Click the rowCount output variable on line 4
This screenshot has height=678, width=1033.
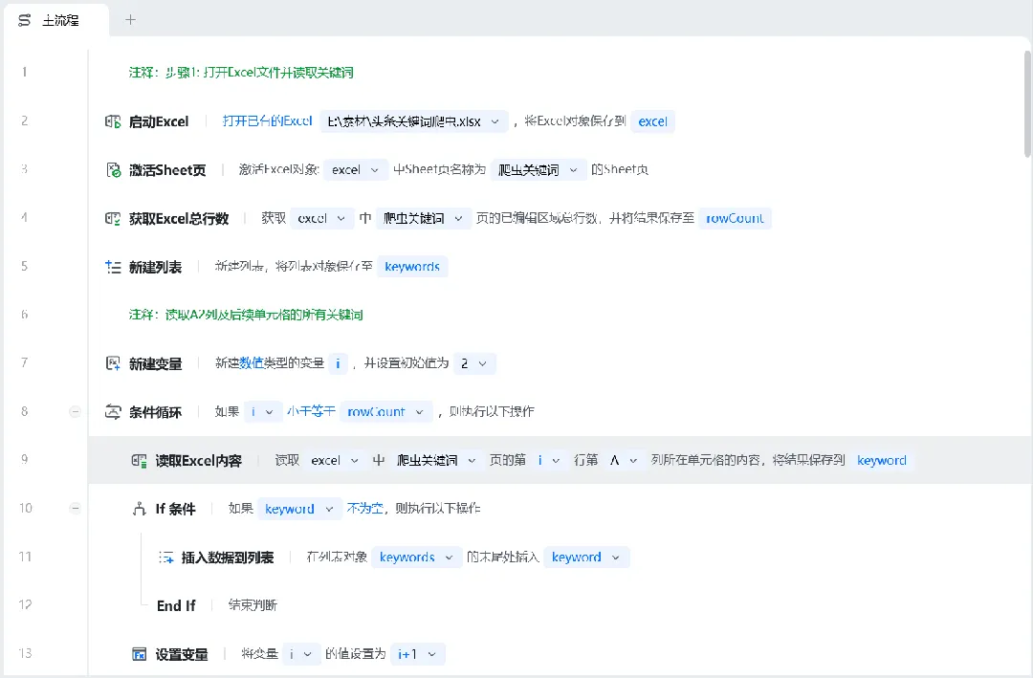click(x=735, y=218)
